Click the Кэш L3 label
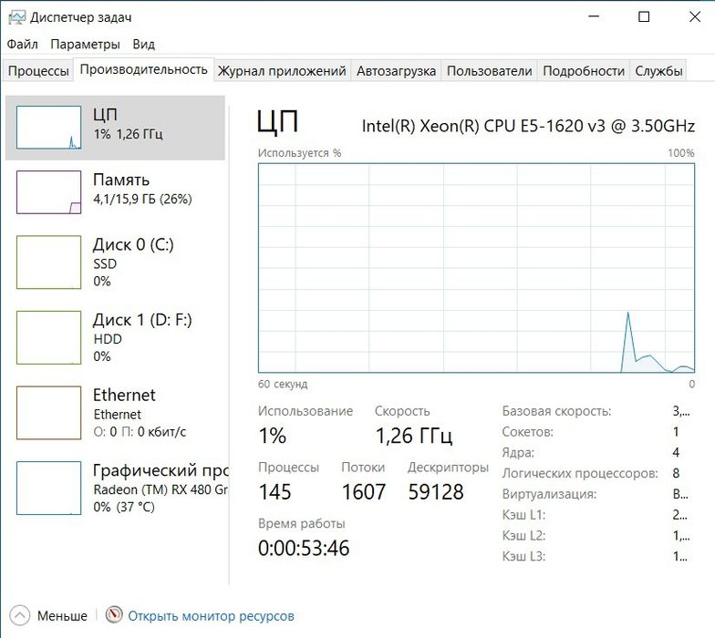This screenshot has width=715, height=638. (523, 556)
